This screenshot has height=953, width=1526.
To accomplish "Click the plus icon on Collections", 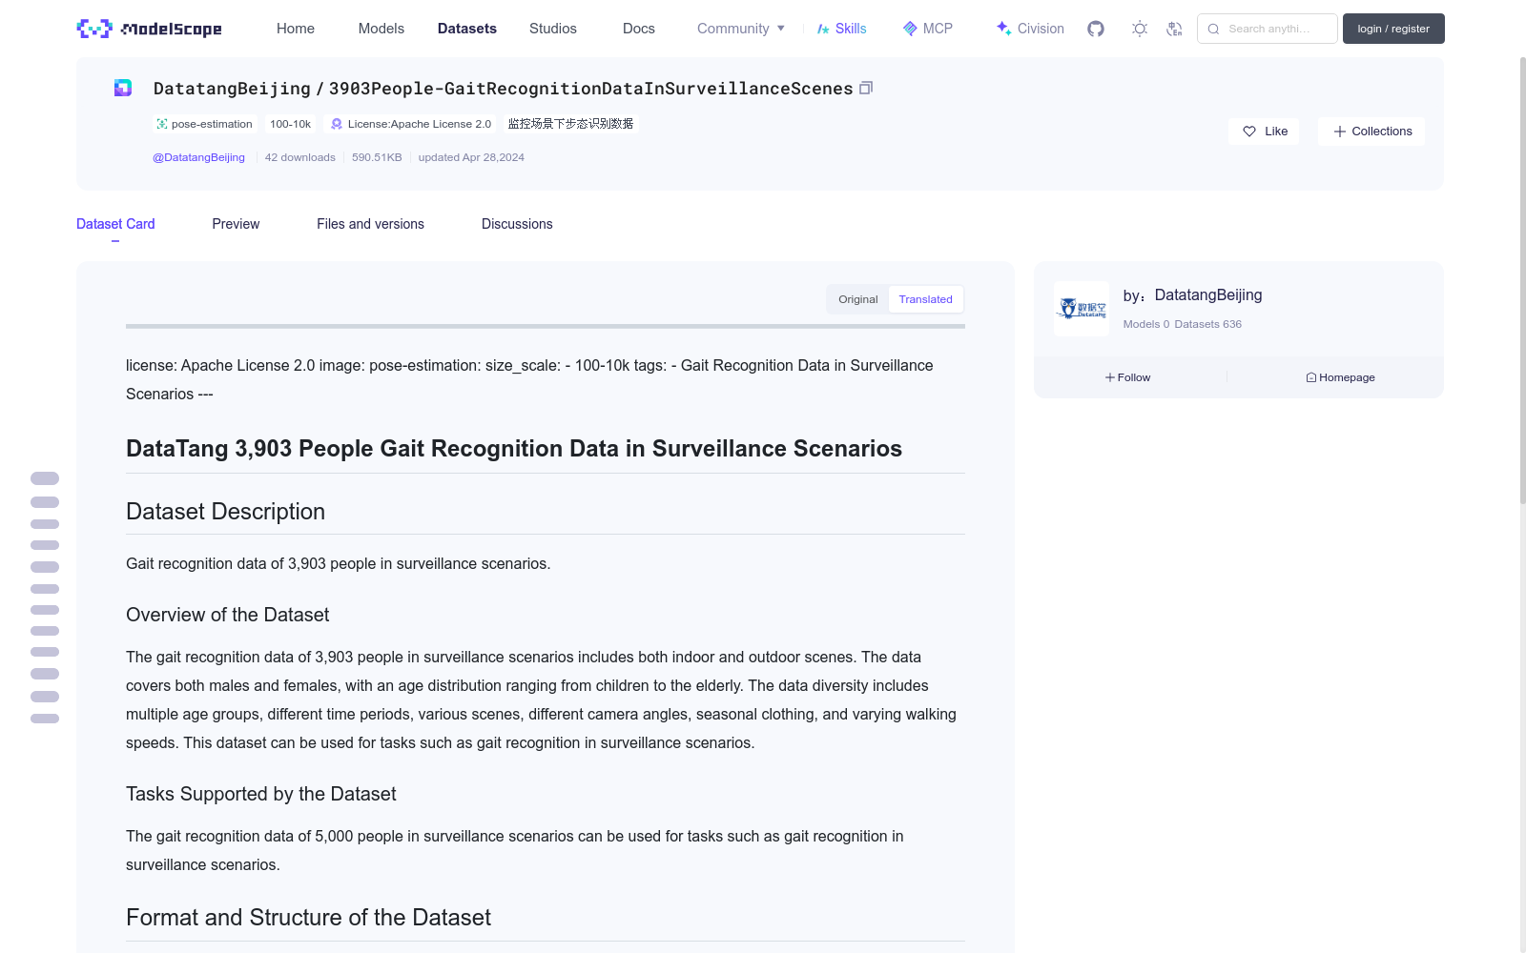I will (x=1340, y=132).
